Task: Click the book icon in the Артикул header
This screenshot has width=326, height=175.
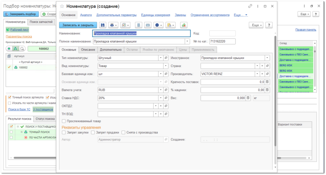Action: [9, 56]
